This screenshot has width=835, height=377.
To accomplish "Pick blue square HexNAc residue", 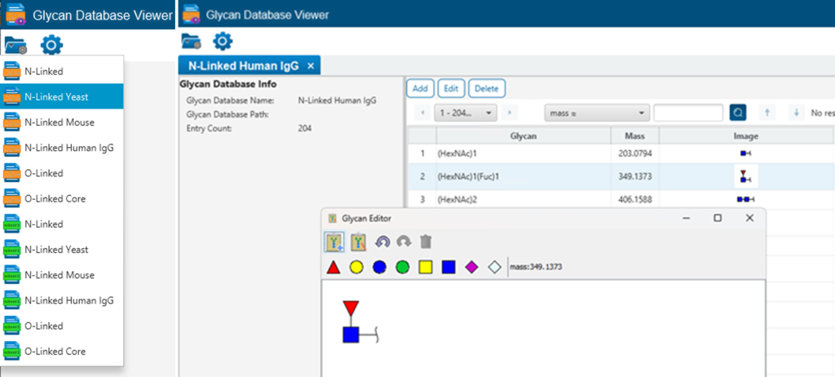I will click(x=449, y=267).
